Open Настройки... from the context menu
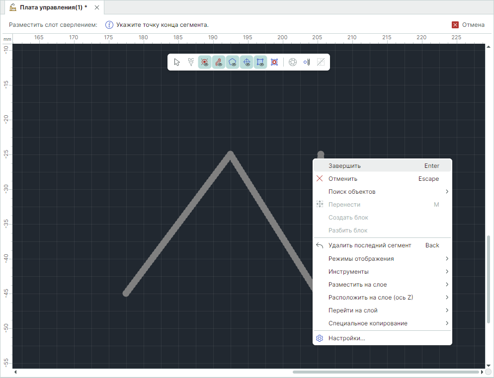 347,338
